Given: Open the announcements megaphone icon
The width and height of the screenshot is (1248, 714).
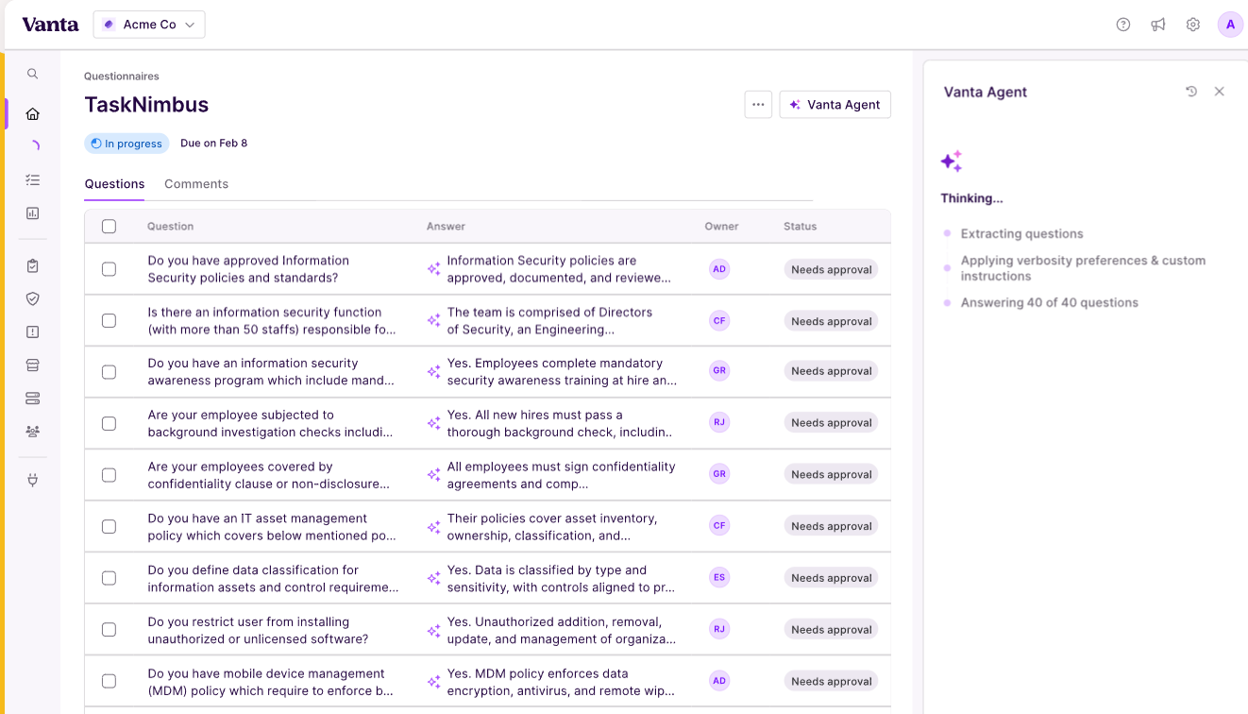Looking at the screenshot, I should 1158,25.
